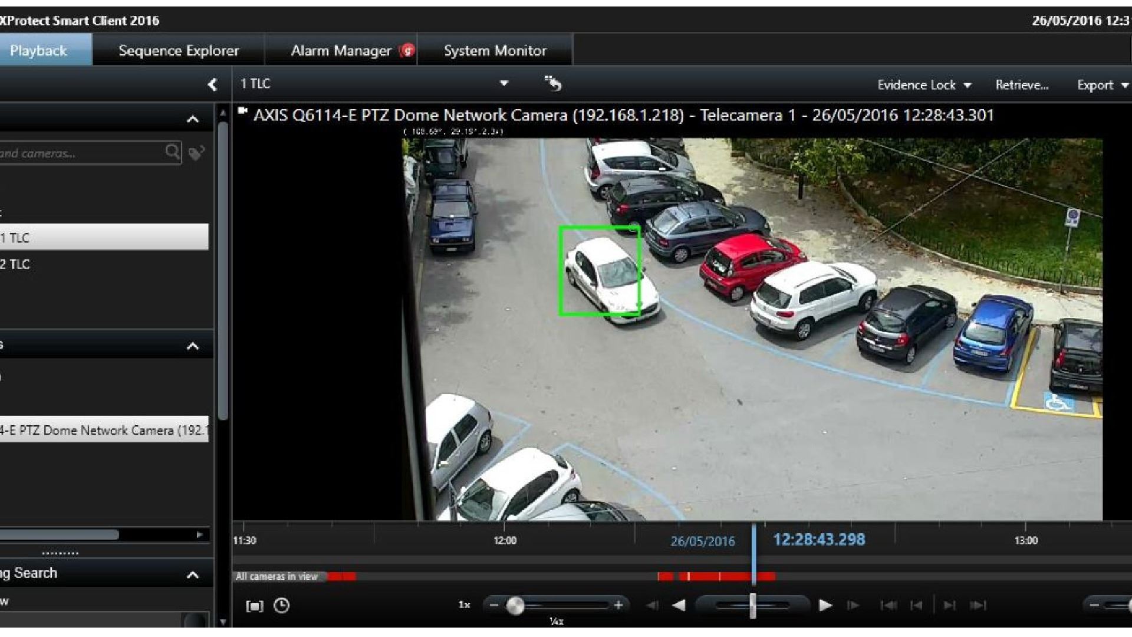1132x637 pixels.
Task: Click the playback speed plus button
Action: point(618,605)
